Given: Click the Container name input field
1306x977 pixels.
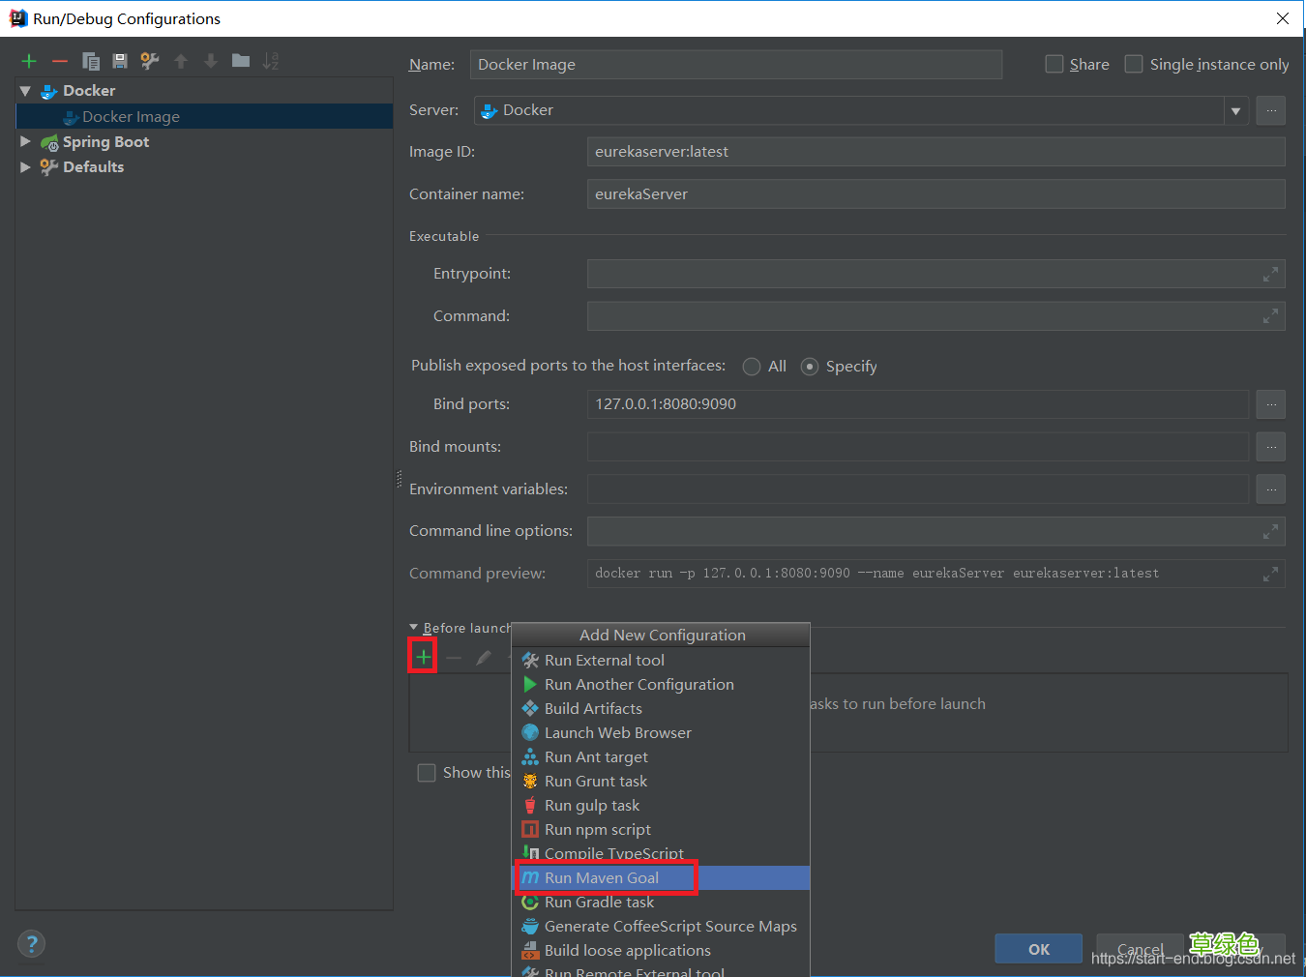Looking at the screenshot, I should tap(936, 194).
